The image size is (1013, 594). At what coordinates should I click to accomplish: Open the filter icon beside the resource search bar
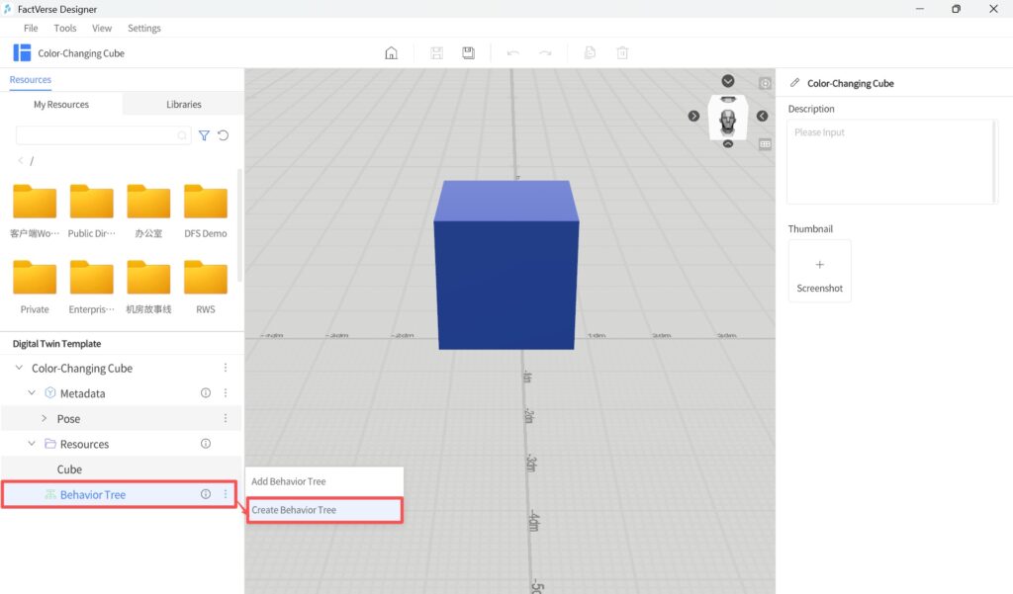205,135
